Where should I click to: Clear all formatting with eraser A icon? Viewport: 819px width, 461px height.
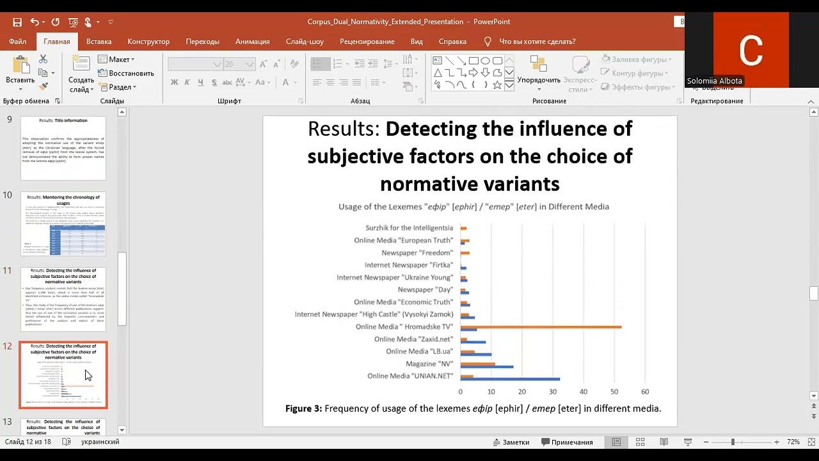[x=294, y=64]
